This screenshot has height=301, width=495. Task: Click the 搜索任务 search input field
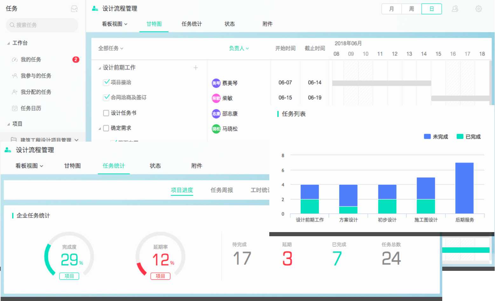(42, 25)
